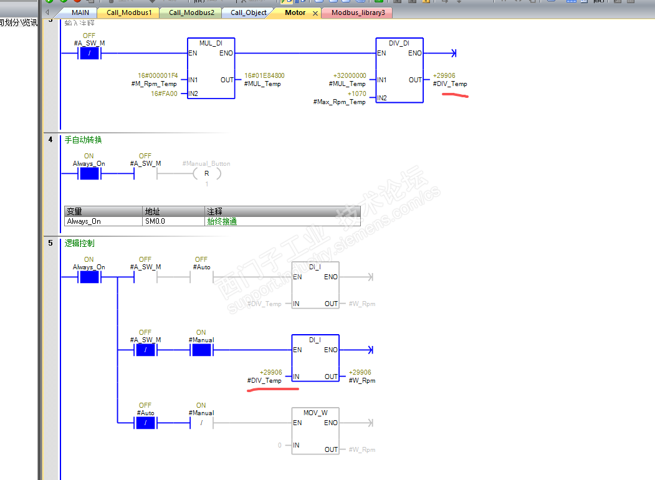The image size is (655, 480).
Task: Select the #Auto normally-open contact
Action: (201, 277)
